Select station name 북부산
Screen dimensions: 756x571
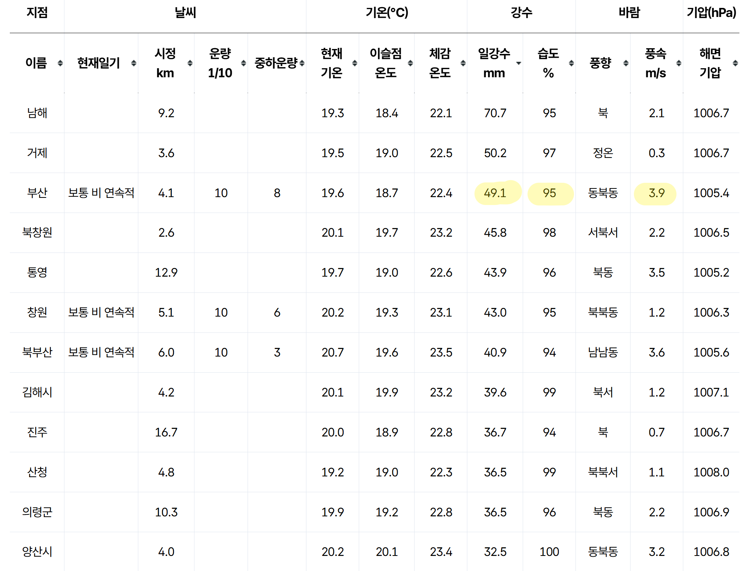[x=37, y=352]
